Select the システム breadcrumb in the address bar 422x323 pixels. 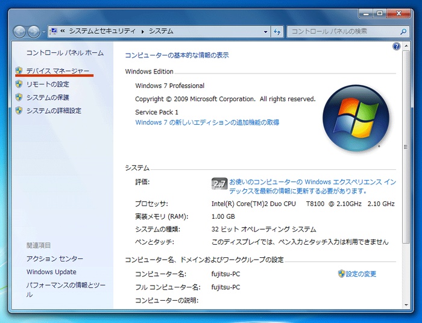tap(161, 31)
